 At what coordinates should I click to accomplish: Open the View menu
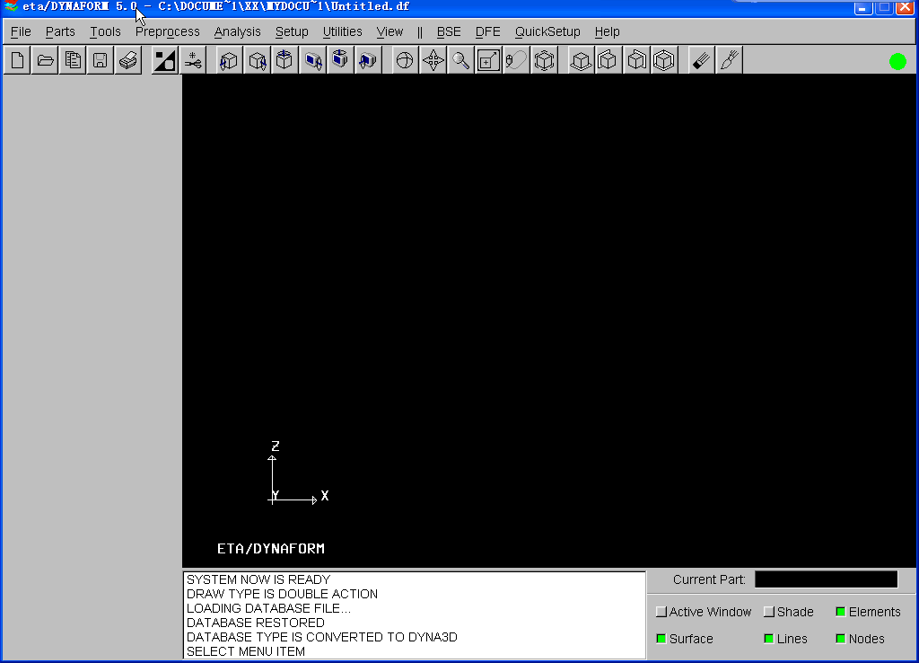coord(389,31)
